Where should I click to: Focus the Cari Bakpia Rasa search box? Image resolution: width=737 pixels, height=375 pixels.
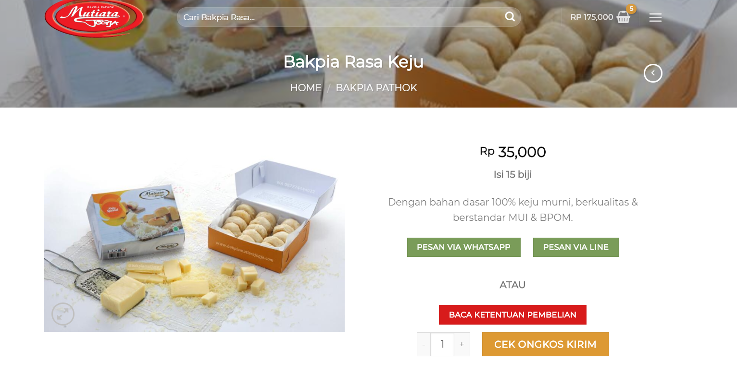coord(342,17)
